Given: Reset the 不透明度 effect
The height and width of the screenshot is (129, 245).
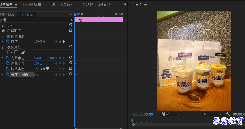Looking at the screenshot, I should tap(71, 30).
